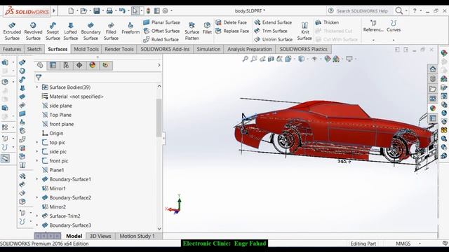Start the Freeform tool
Screen dimensions: 449x252
click(x=130, y=29)
